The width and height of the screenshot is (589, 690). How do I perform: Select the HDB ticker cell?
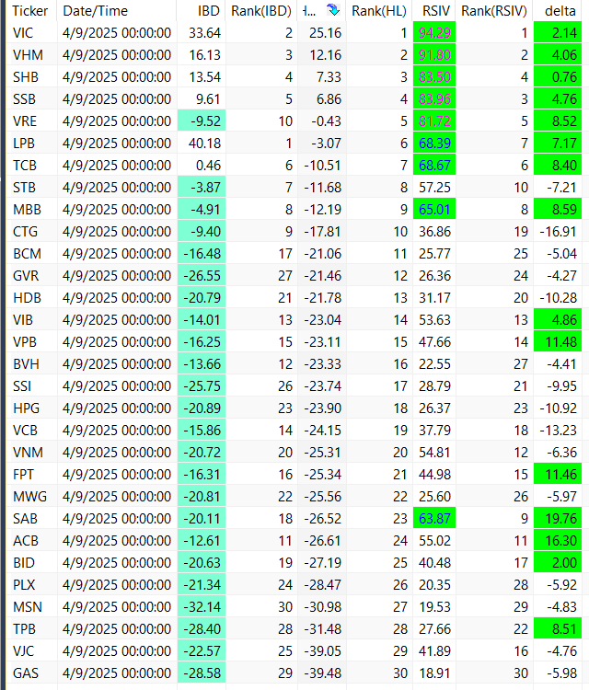coord(31,298)
